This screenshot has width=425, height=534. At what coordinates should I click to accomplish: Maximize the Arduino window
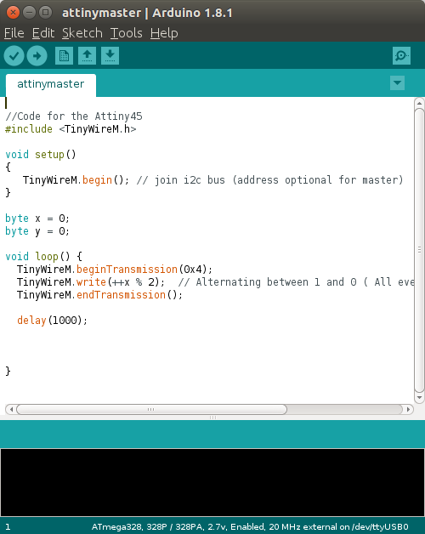coord(45,13)
